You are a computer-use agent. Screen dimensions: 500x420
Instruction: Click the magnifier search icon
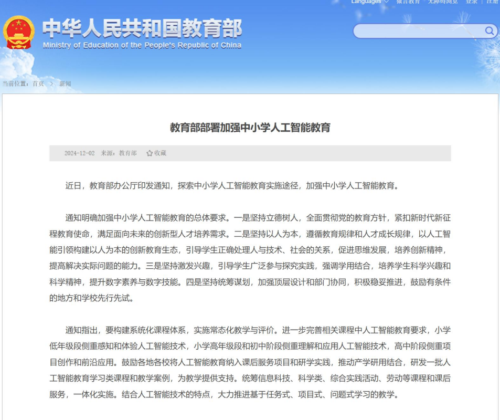(x=489, y=30)
